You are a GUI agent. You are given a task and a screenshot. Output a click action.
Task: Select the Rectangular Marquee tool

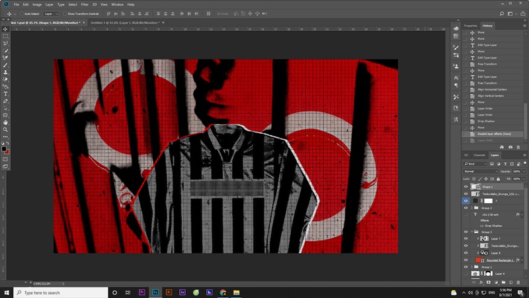pyautogui.click(x=5, y=36)
